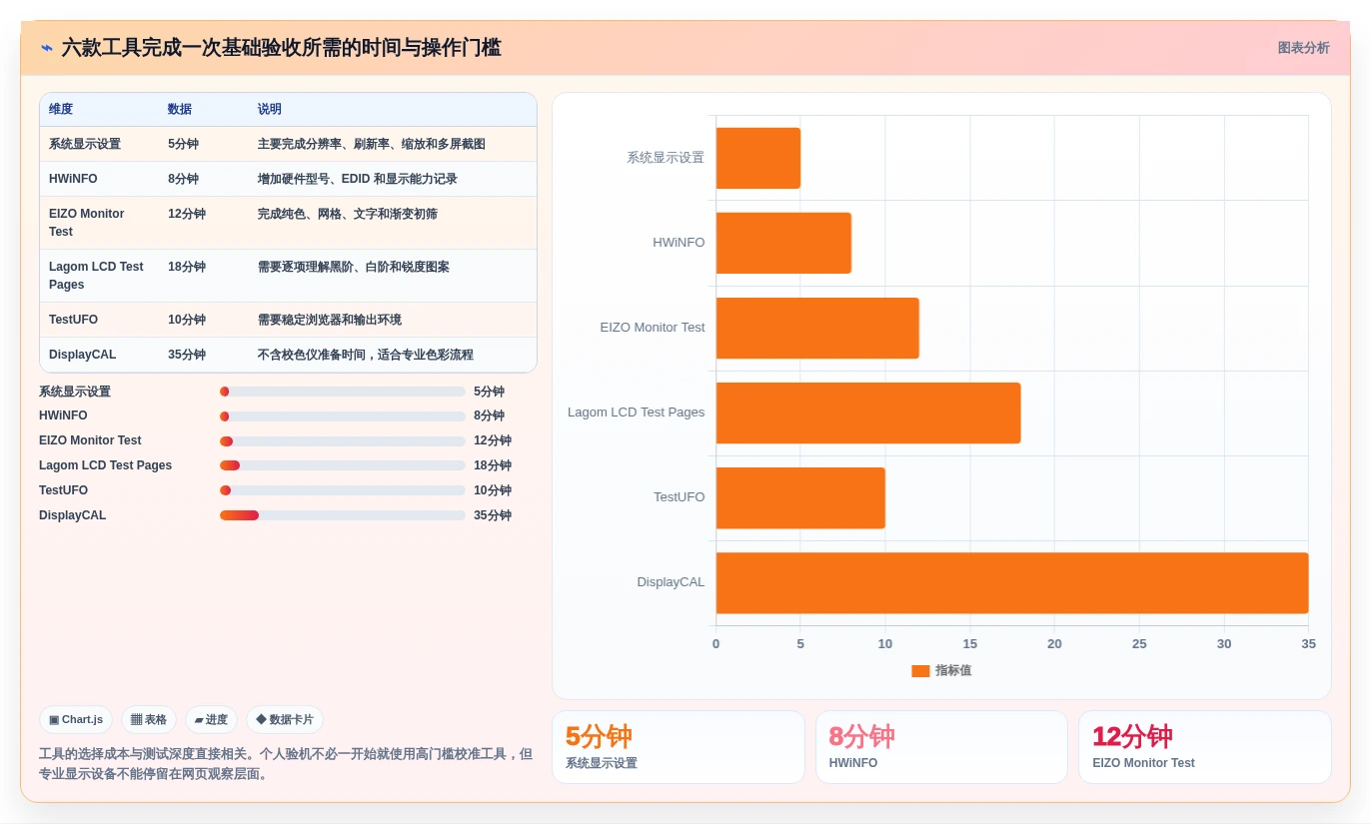Click the Lagom LCD Test Pages bar in the chart
Screen dimensions: 1371x824
tap(868, 412)
